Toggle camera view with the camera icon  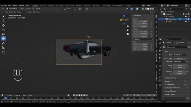127,34
